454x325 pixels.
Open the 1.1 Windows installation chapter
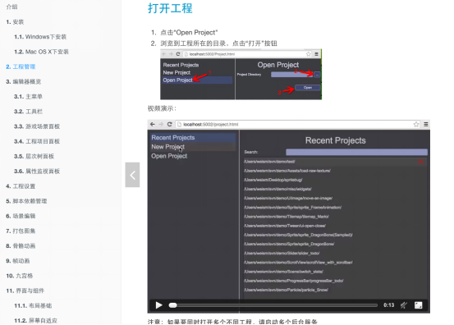40,37
